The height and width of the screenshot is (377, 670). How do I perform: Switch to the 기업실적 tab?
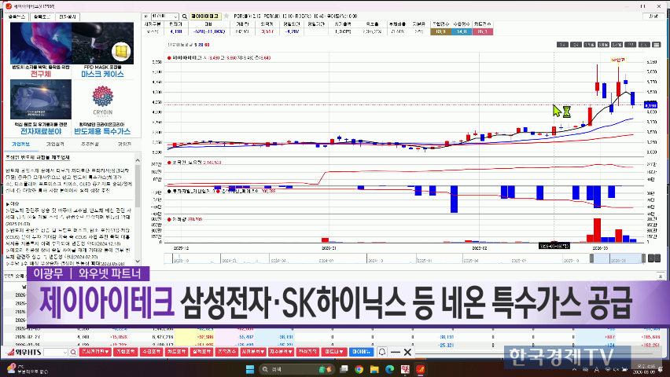pyautogui.click(x=55, y=145)
